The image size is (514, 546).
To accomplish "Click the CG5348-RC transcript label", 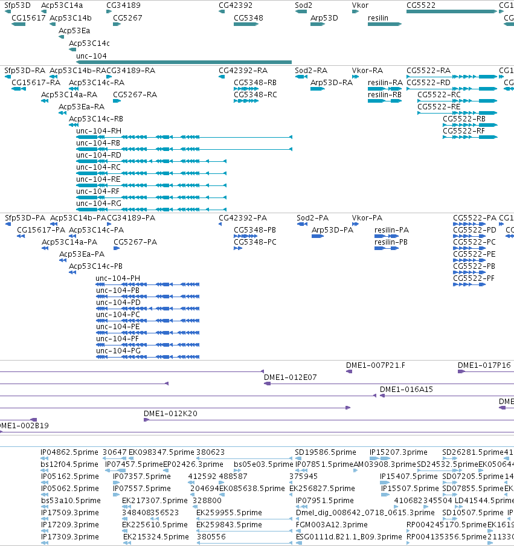I will click(x=255, y=95).
